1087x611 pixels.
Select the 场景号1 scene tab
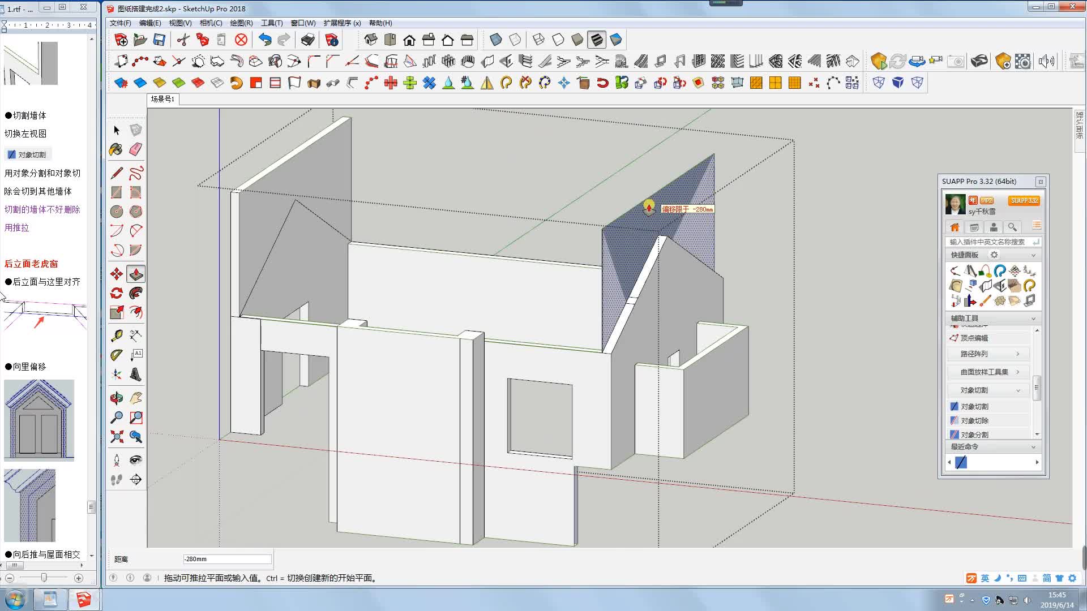[163, 99]
